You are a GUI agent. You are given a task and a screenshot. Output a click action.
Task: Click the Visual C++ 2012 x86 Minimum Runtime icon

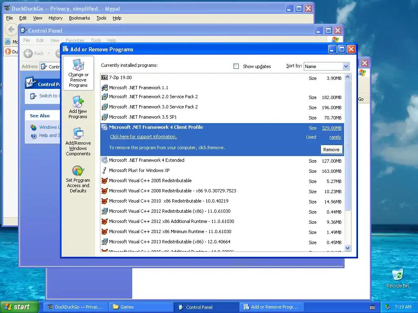click(104, 231)
